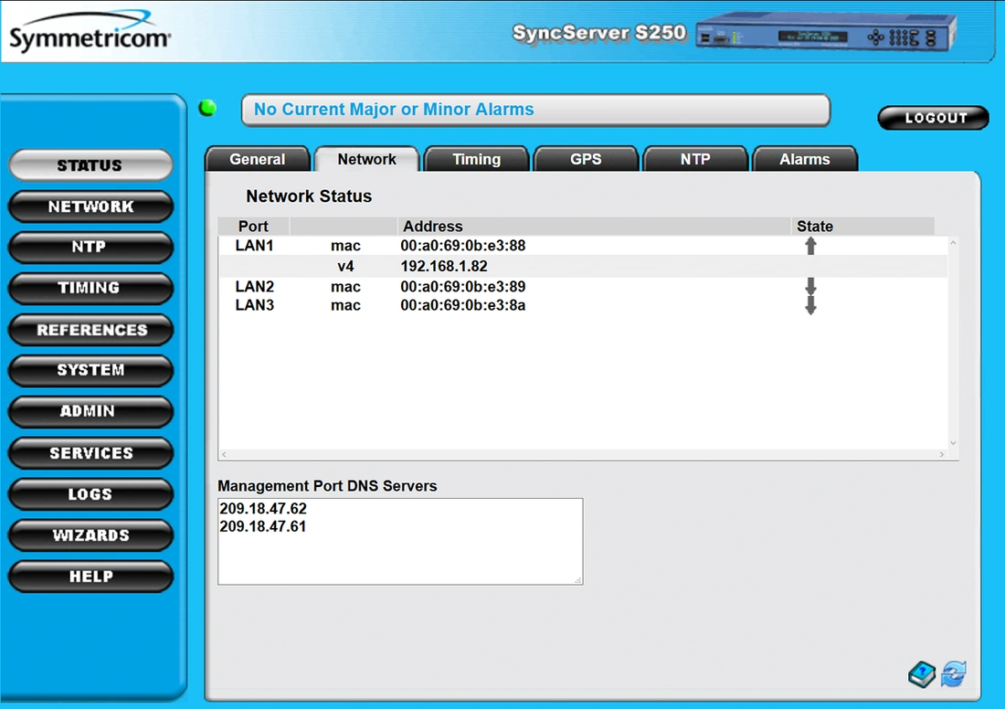This screenshot has height=709, width=1005.
Task: Switch to the NTP status tab
Action: (695, 159)
